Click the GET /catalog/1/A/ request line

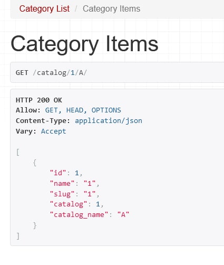click(x=51, y=73)
